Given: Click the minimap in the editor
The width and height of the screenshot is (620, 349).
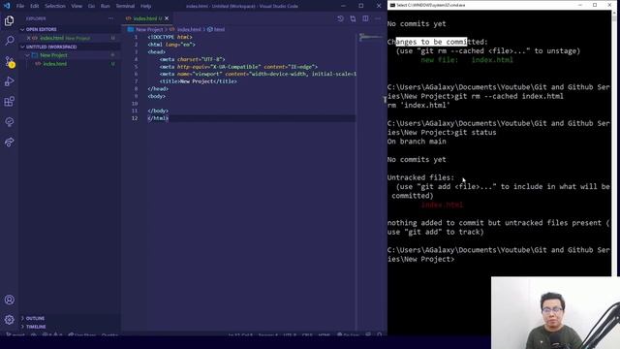Looking at the screenshot, I should coord(371,38).
